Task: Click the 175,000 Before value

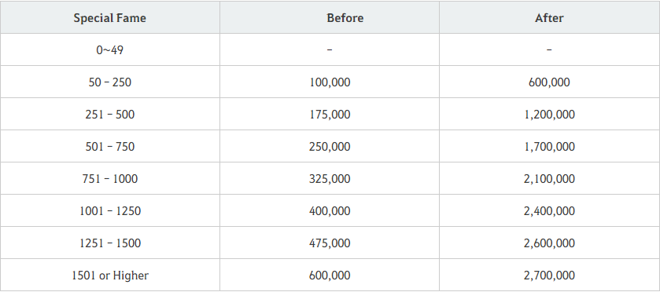Action: [x=330, y=115]
